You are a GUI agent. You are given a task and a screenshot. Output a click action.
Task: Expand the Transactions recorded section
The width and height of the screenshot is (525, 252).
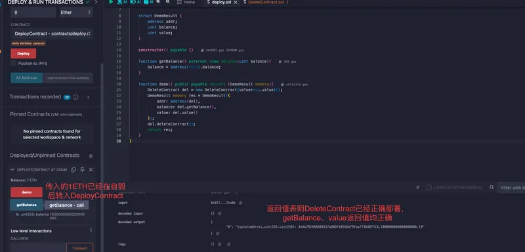[x=88, y=97]
